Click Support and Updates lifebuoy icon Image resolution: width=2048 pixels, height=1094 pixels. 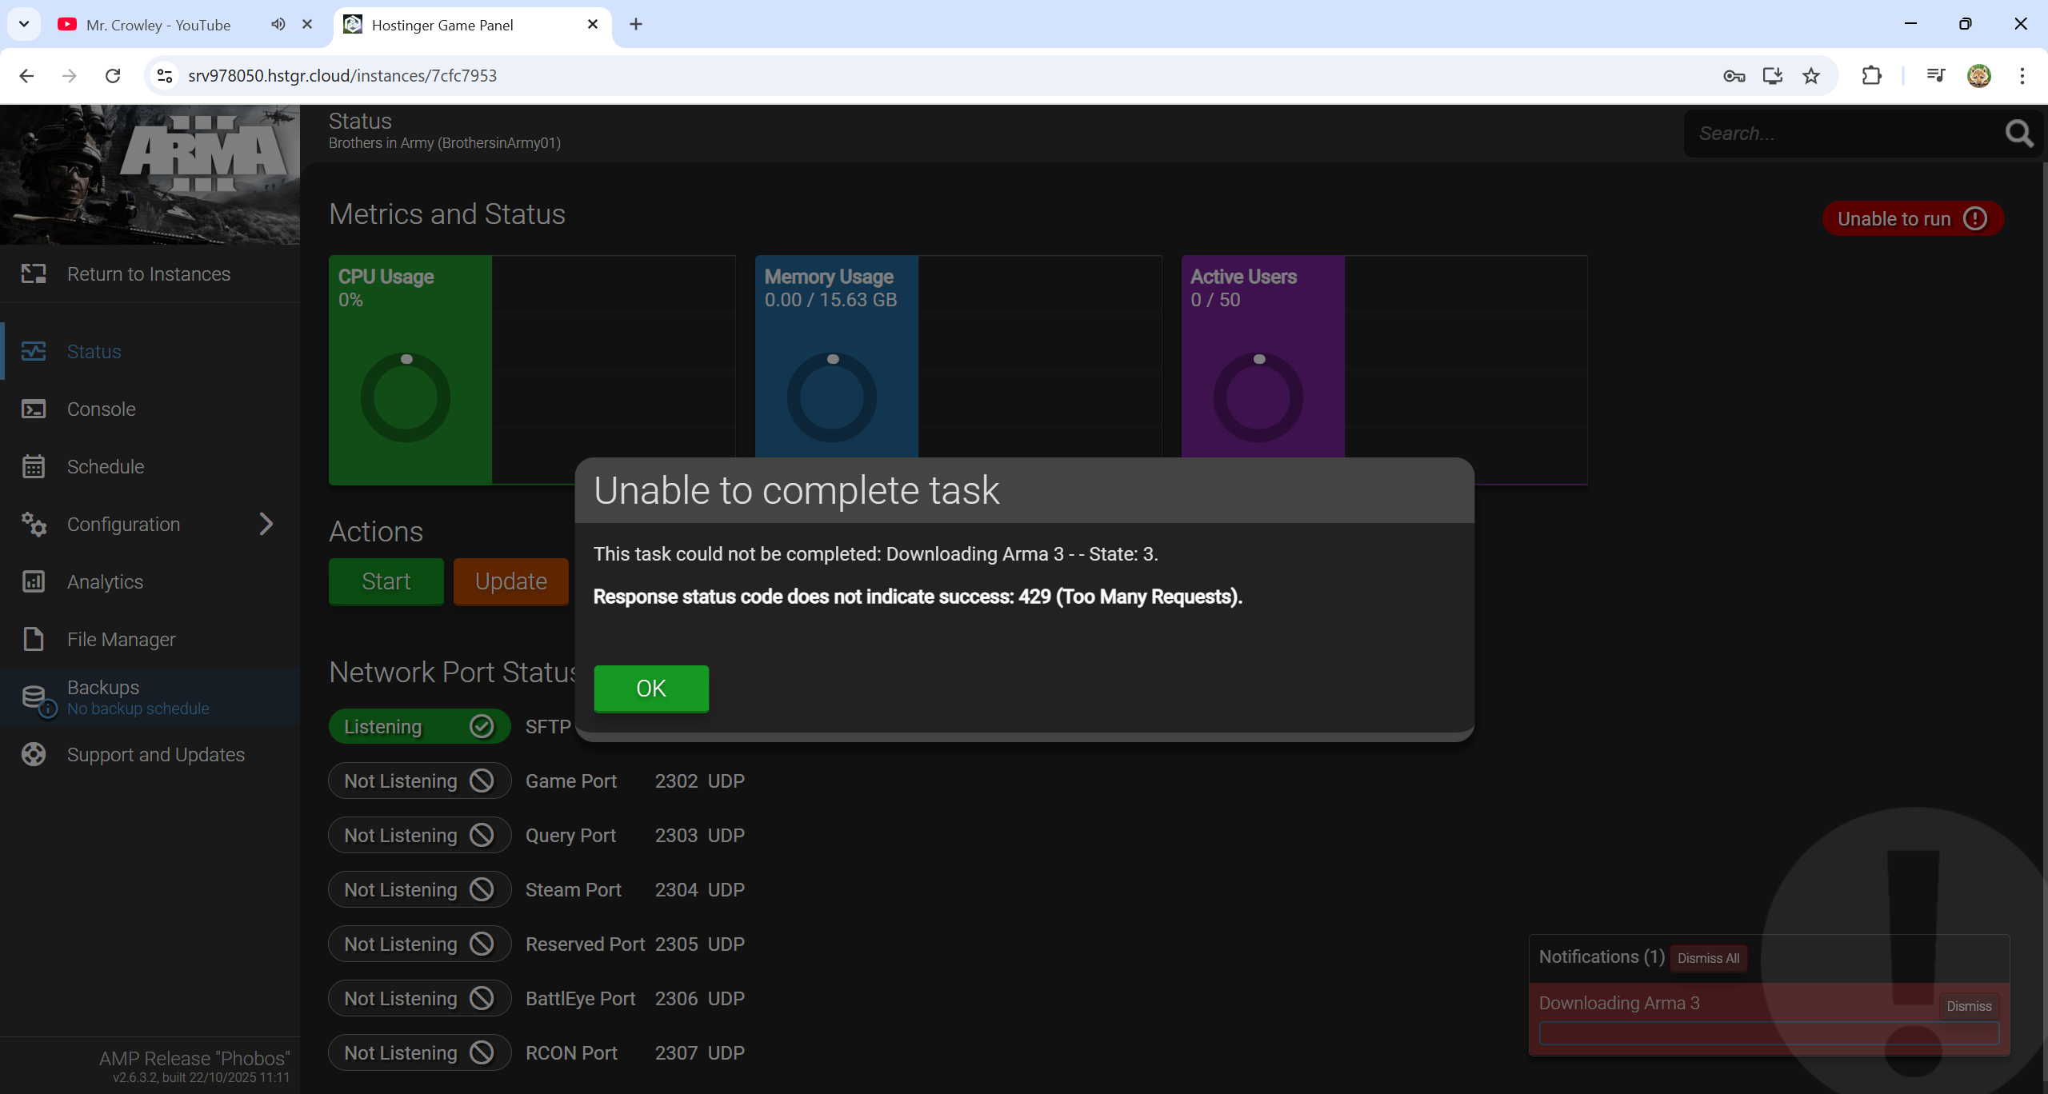[x=34, y=755]
